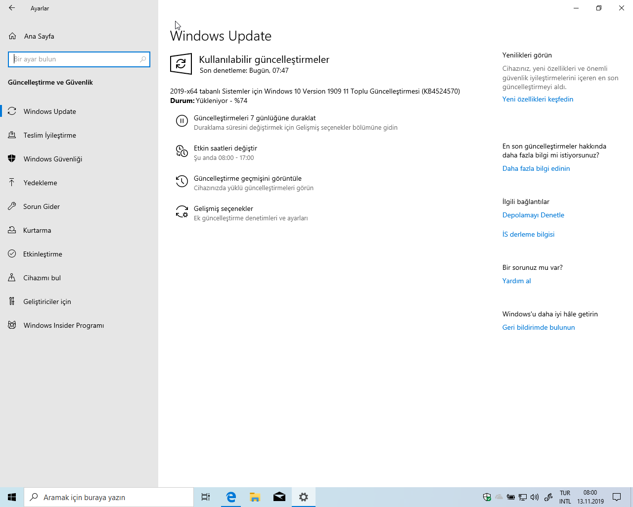Open Teslim İyileştirme settings
This screenshot has width=633, height=507.
[x=79, y=135]
